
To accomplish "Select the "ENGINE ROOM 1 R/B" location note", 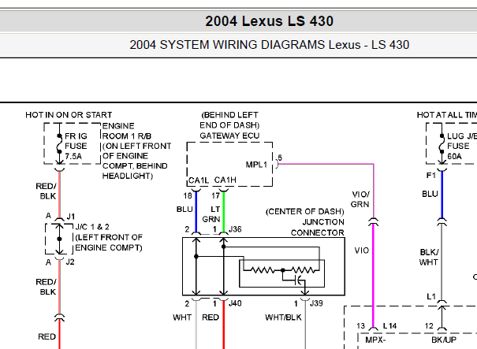I will [127, 131].
